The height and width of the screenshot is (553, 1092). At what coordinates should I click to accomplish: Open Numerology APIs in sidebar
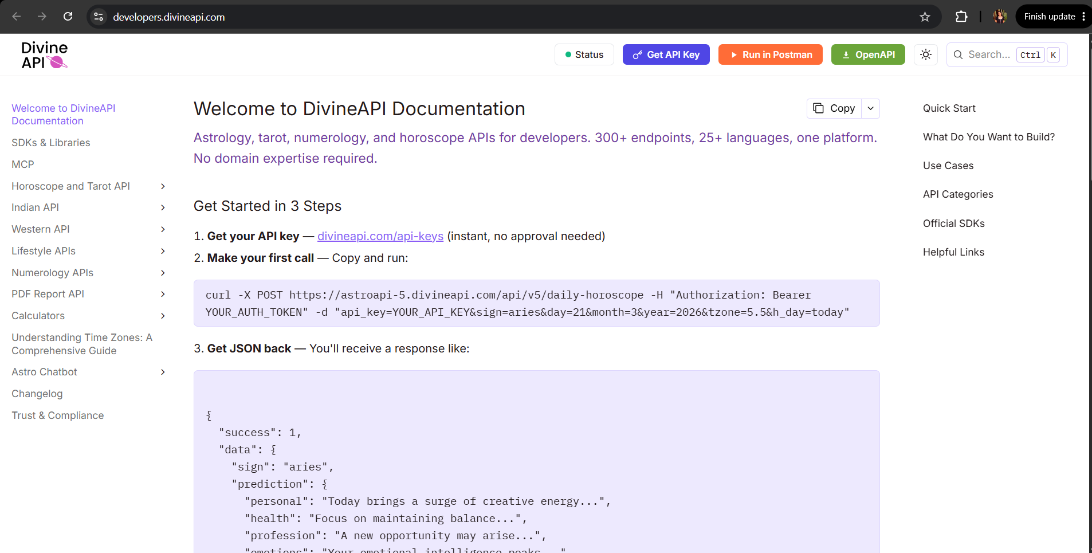click(53, 273)
